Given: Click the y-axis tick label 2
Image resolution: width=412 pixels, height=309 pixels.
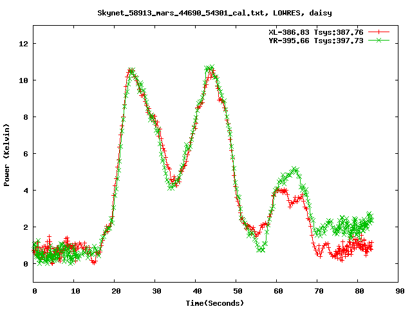Looking at the screenshot, I should pos(26,227).
